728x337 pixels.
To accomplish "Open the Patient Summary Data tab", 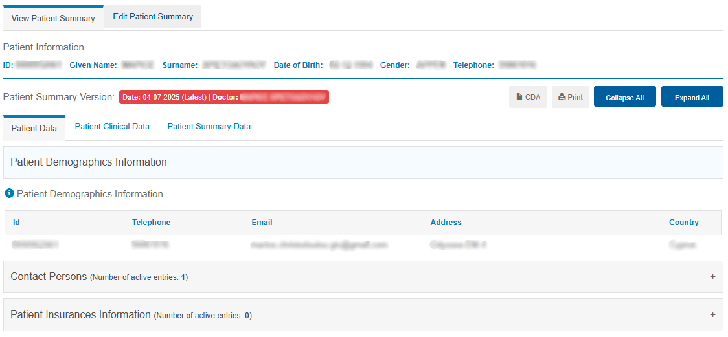I will 209,127.
